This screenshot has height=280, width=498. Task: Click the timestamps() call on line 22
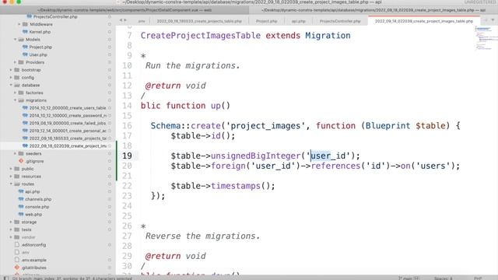click(243, 186)
